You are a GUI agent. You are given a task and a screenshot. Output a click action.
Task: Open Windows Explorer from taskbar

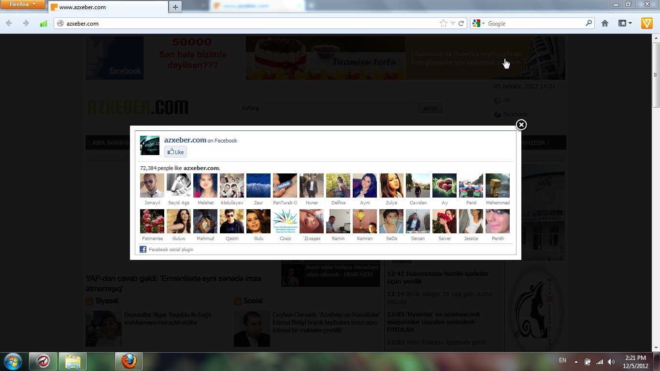(x=73, y=361)
